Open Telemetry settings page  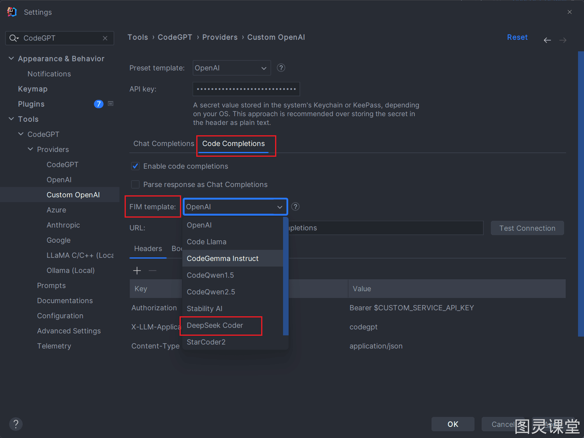click(54, 346)
